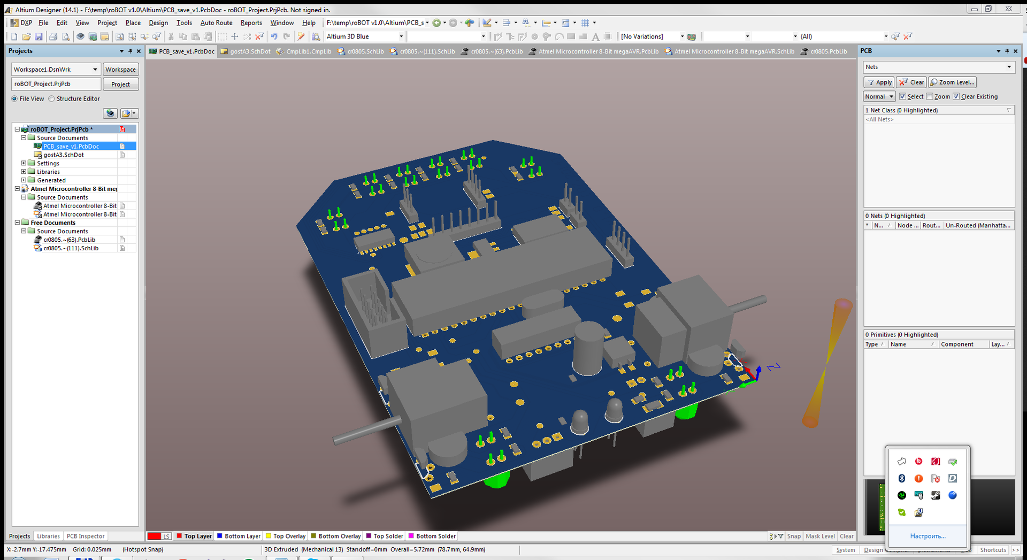Screen dimensions: 1027x560
Task: Click the Mask Level button on status bar
Action: pos(820,536)
